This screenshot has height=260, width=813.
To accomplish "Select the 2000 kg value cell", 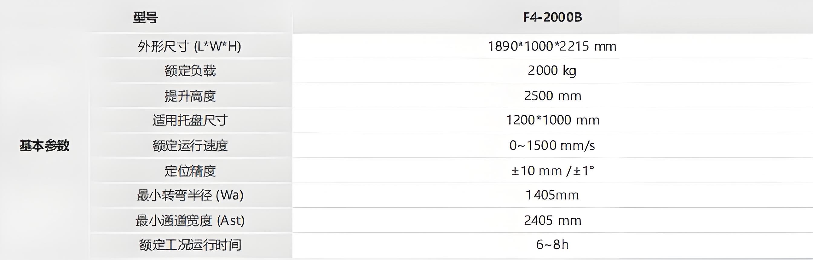I will click(x=552, y=71).
